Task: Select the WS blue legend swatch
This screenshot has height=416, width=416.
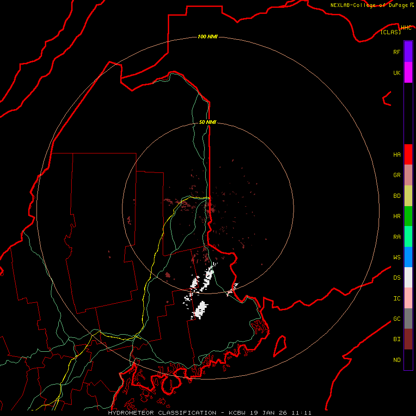Action: point(408,257)
